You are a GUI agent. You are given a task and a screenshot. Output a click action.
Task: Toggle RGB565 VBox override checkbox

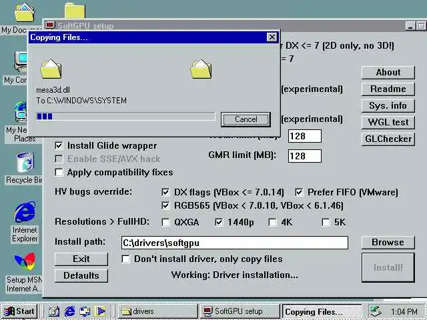pyautogui.click(x=165, y=205)
